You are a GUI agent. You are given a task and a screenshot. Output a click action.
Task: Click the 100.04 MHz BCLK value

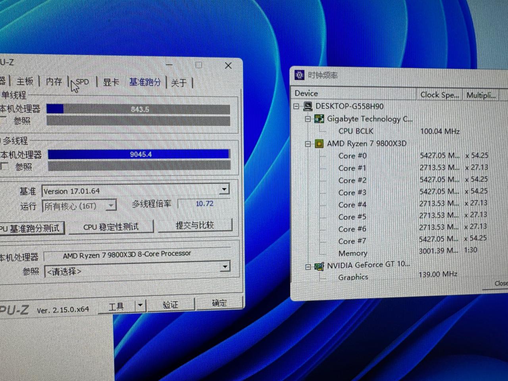click(440, 131)
